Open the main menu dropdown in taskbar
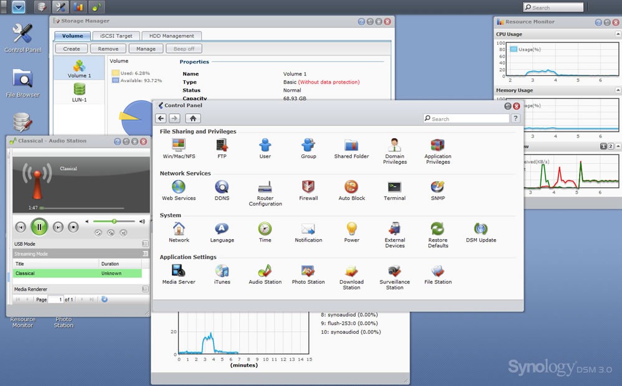Viewport: 622px width, 386px height. coord(18,7)
